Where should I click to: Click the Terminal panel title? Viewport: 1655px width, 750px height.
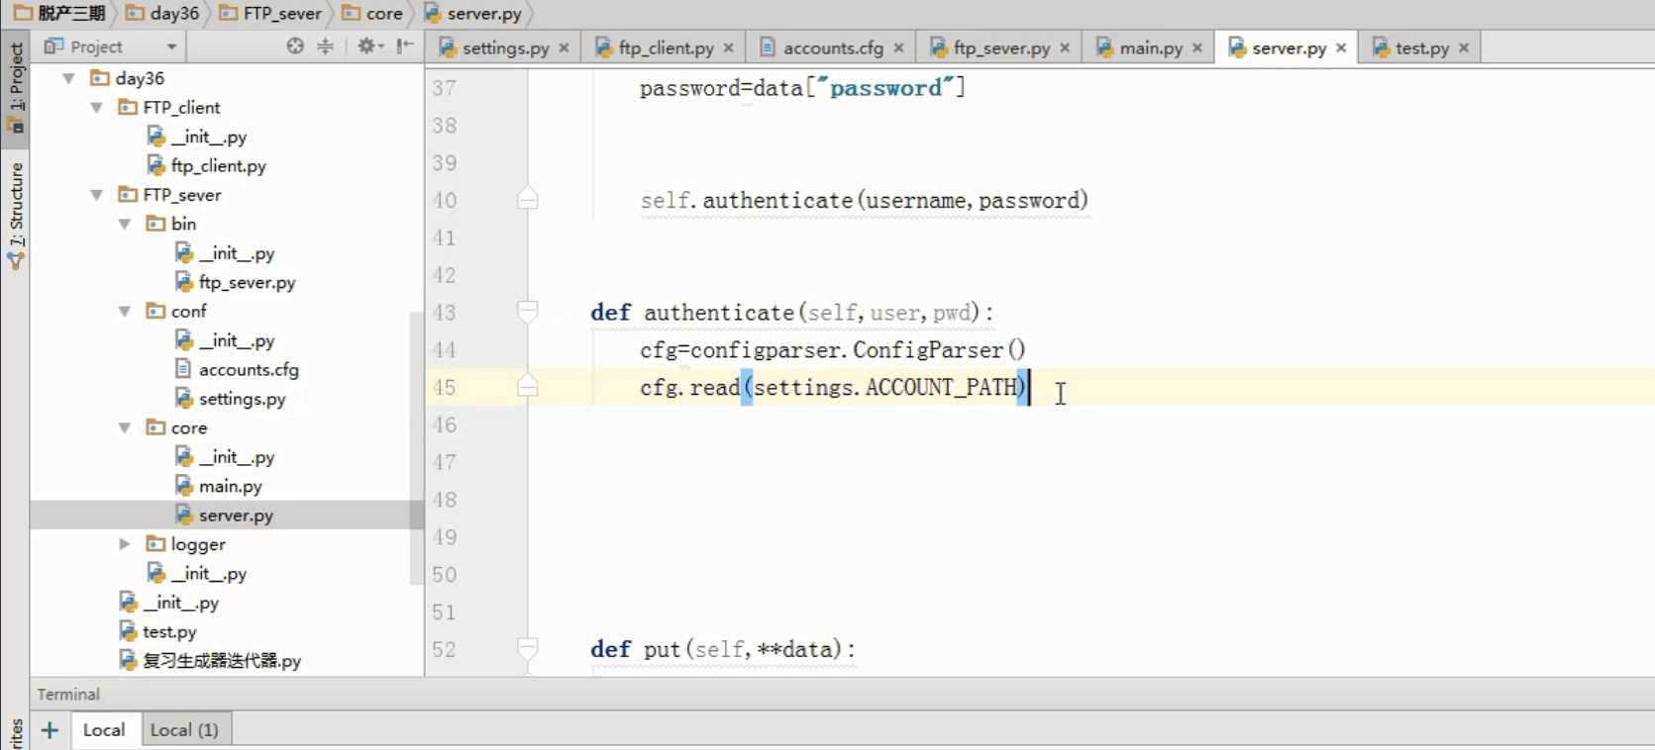point(68,694)
